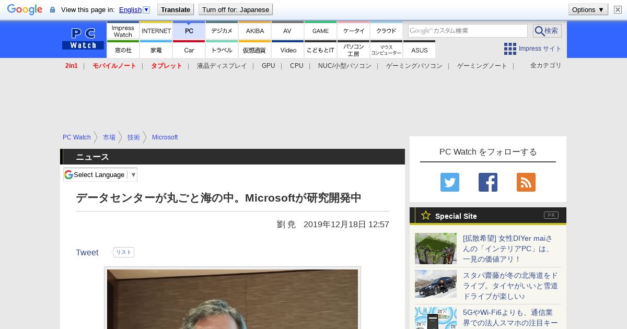
Task: Open the GAME tab
Action: pos(320,30)
